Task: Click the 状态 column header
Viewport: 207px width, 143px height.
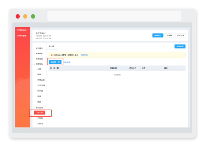Action: [x=144, y=68]
